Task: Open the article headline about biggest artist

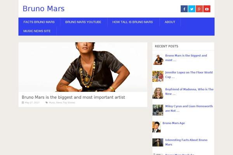Action: point(73,97)
